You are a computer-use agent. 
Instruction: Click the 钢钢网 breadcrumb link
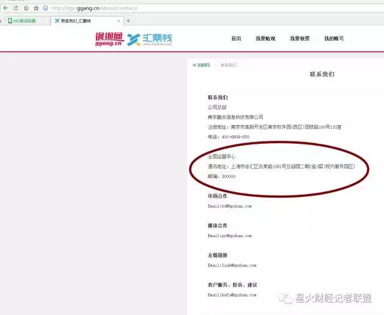203,65
